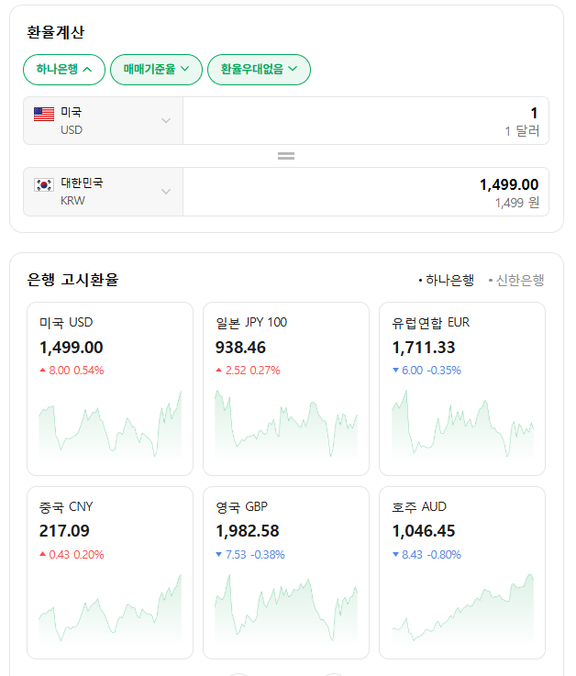576x676 pixels.
Task: Click the USD amount input field
Action: (x=365, y=121)
